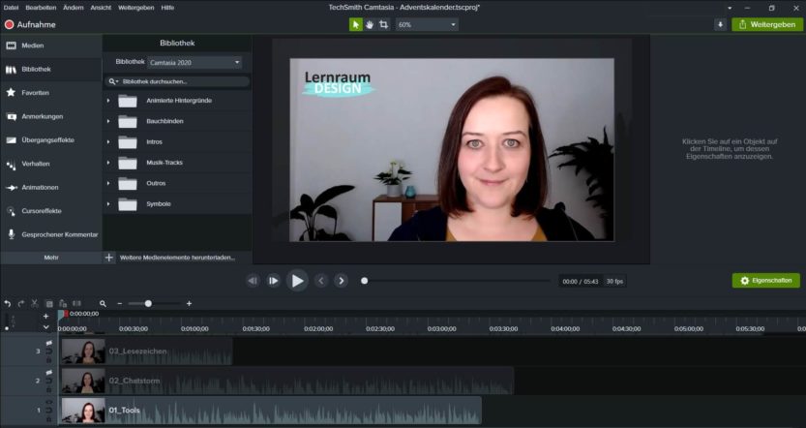Zoom in timeline with plus button
Viewport: 806px width, 428px height.
(x=190, y=304)
